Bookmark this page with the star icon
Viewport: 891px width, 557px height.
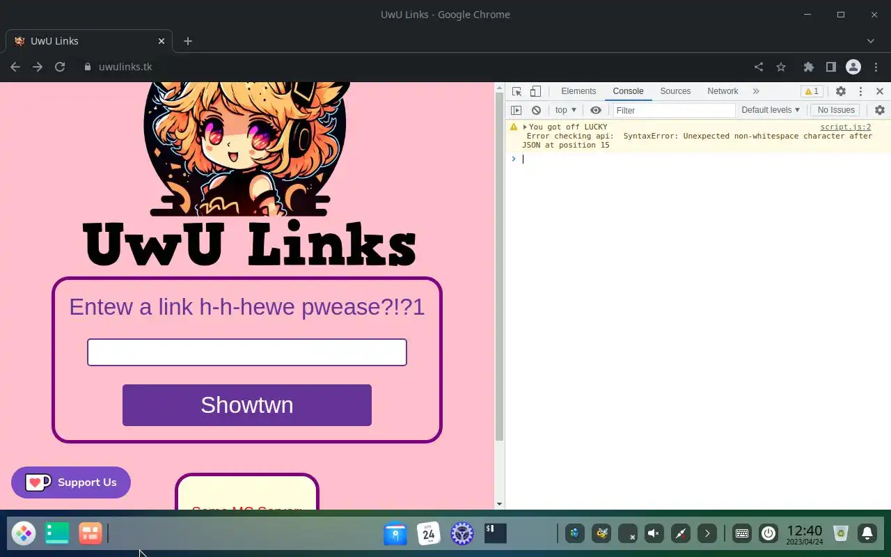tap(781, 67)
